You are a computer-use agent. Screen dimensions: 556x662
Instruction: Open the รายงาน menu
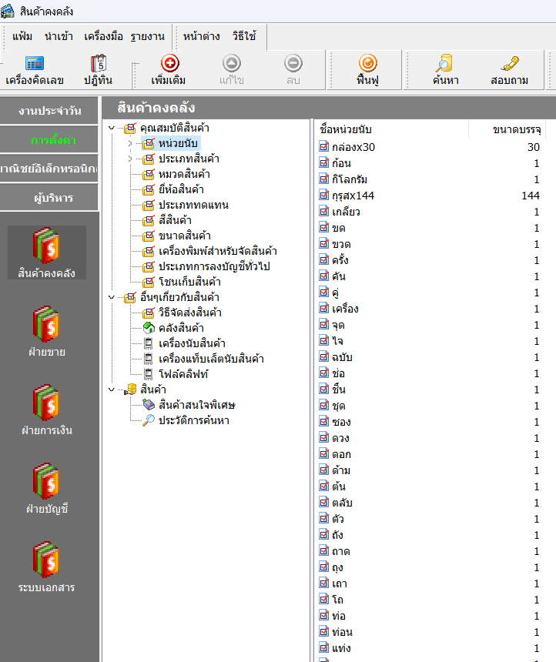[x=146, y=36]
